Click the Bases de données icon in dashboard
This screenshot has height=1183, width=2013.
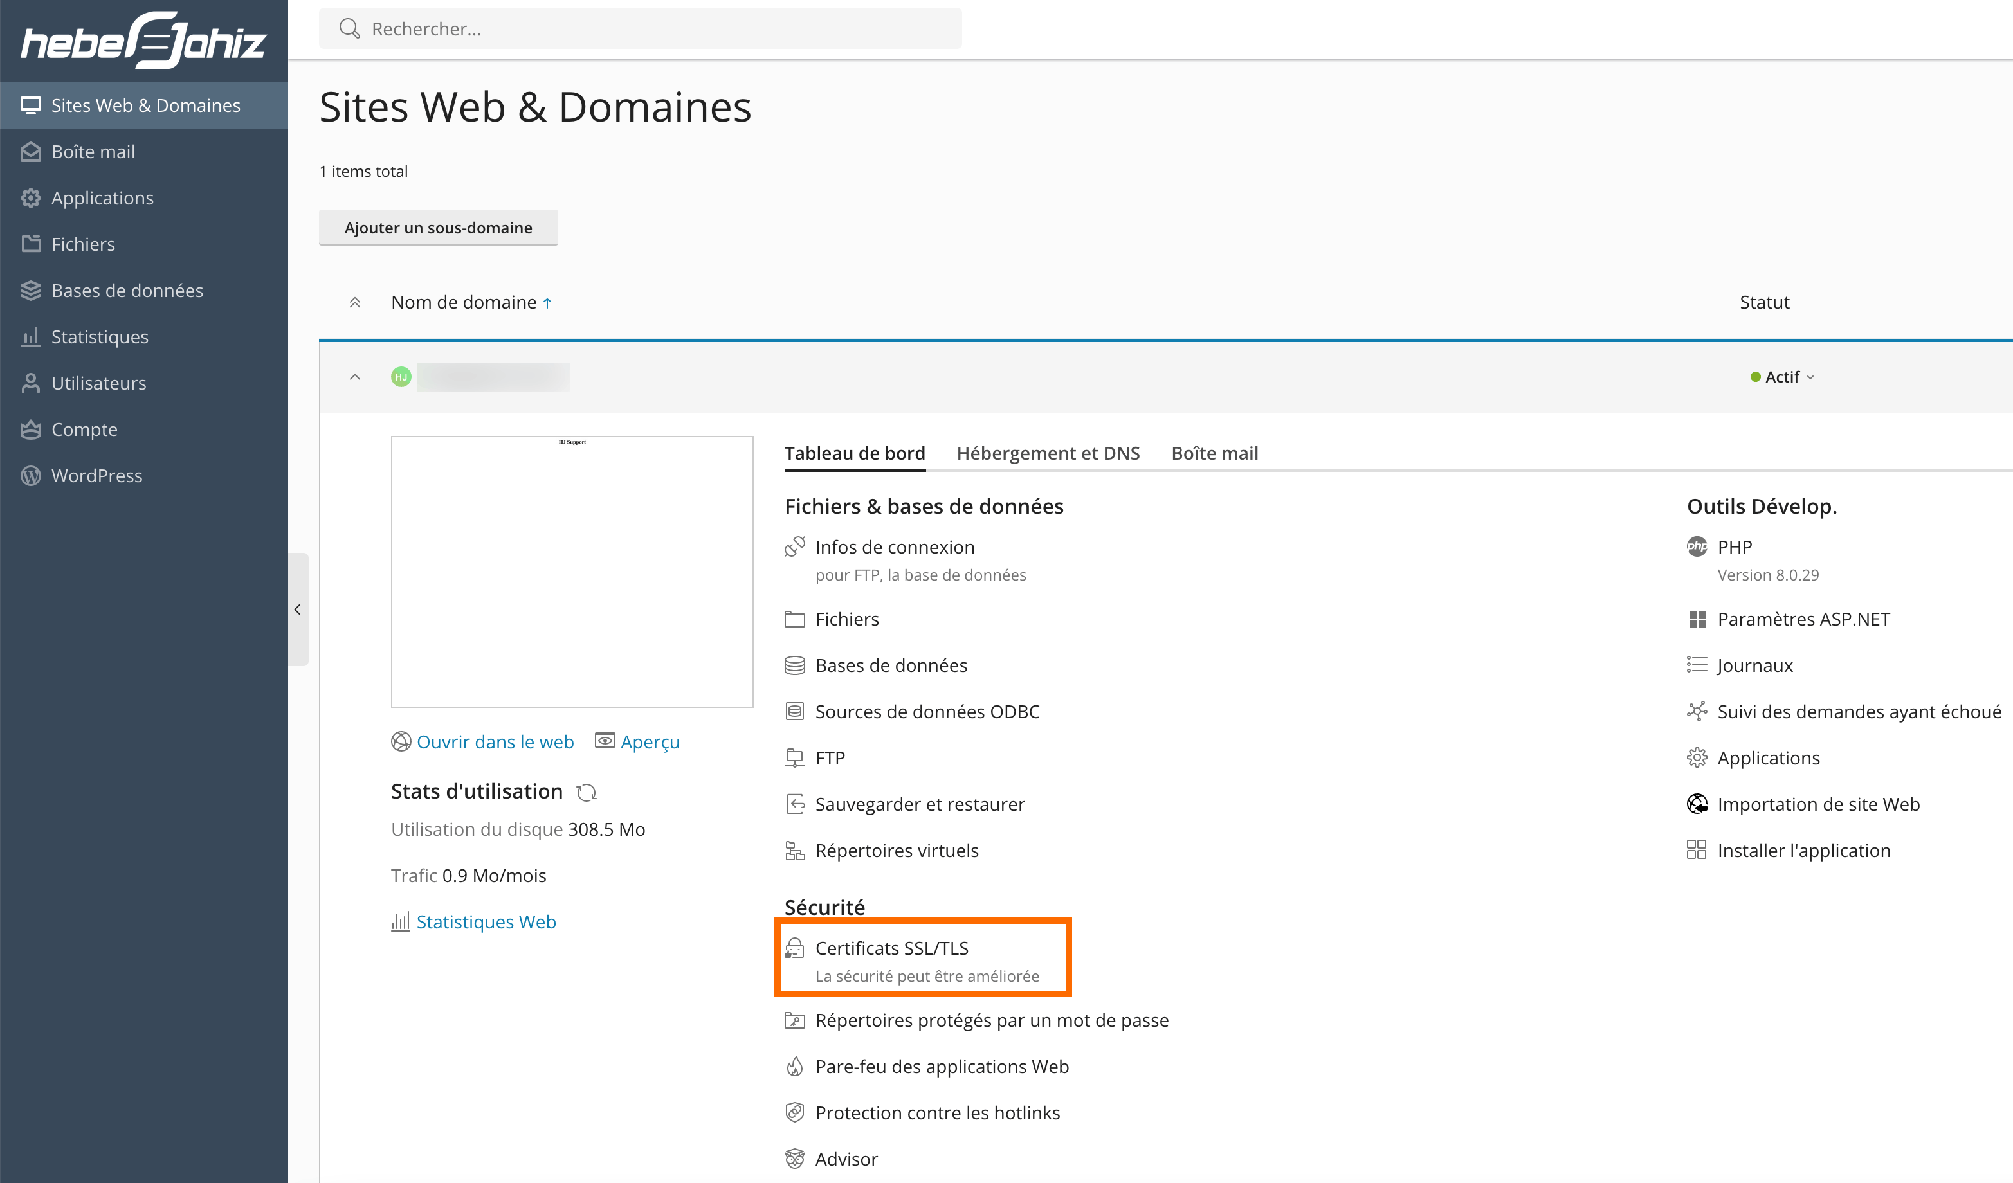[795, 665]
